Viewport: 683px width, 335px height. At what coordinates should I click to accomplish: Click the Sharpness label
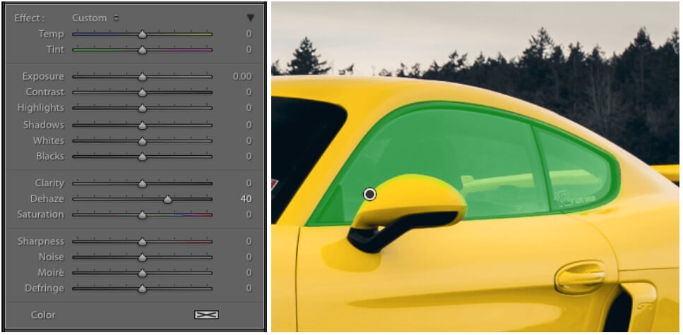click(40, 241)
